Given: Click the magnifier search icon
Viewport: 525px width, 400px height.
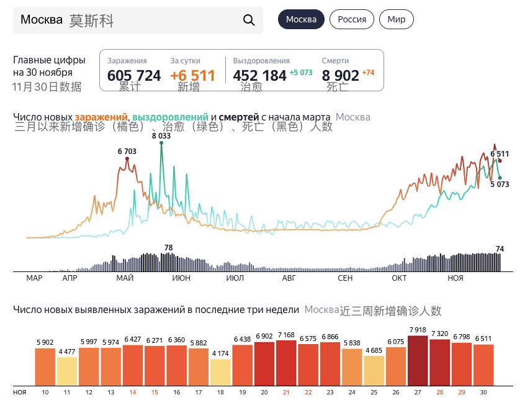Looking at the screenshot, I should click(x=249, y=20).
